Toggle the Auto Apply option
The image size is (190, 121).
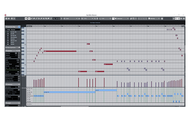coord(19,57)
